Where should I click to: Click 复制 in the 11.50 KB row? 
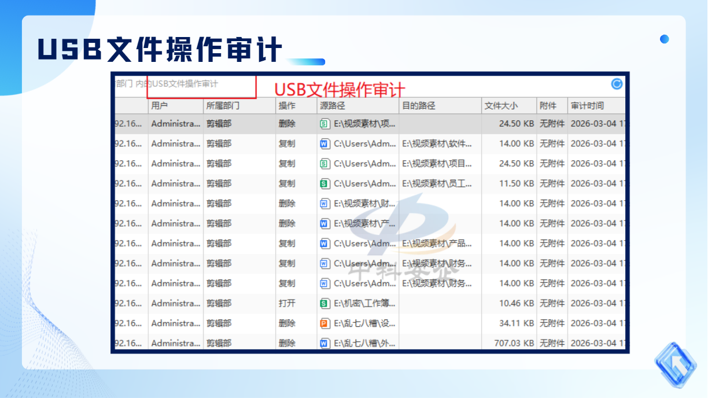[x=287, y=183]
